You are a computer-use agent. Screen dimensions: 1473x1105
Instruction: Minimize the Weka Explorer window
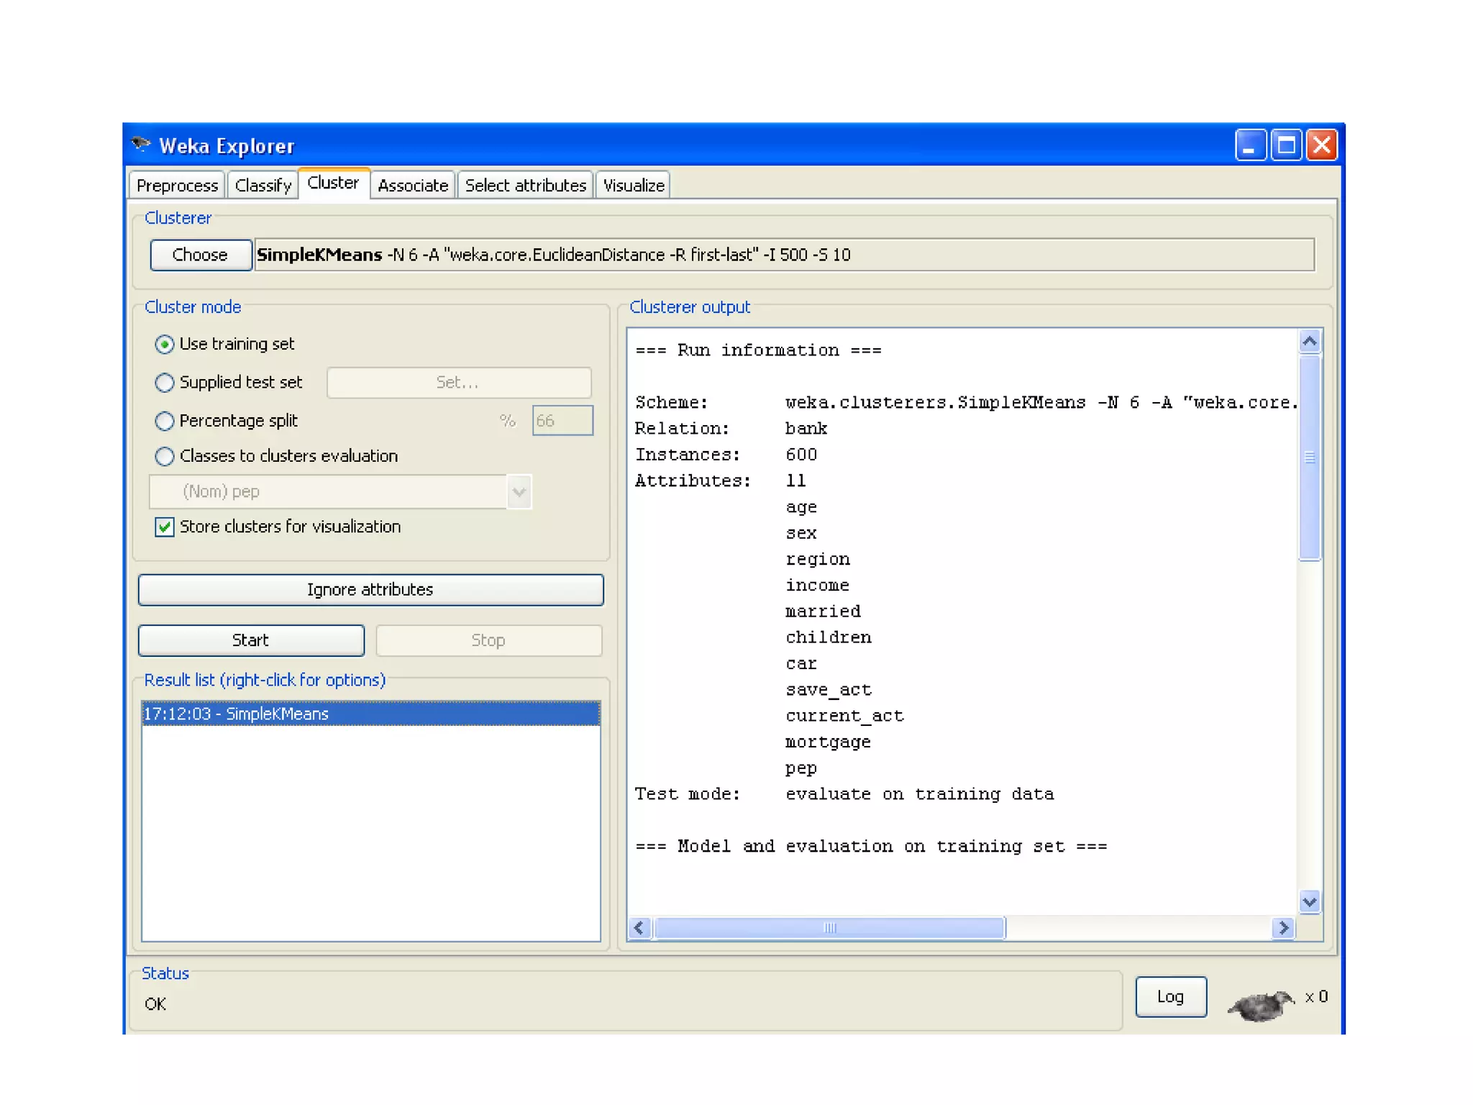coord(1250,145)
